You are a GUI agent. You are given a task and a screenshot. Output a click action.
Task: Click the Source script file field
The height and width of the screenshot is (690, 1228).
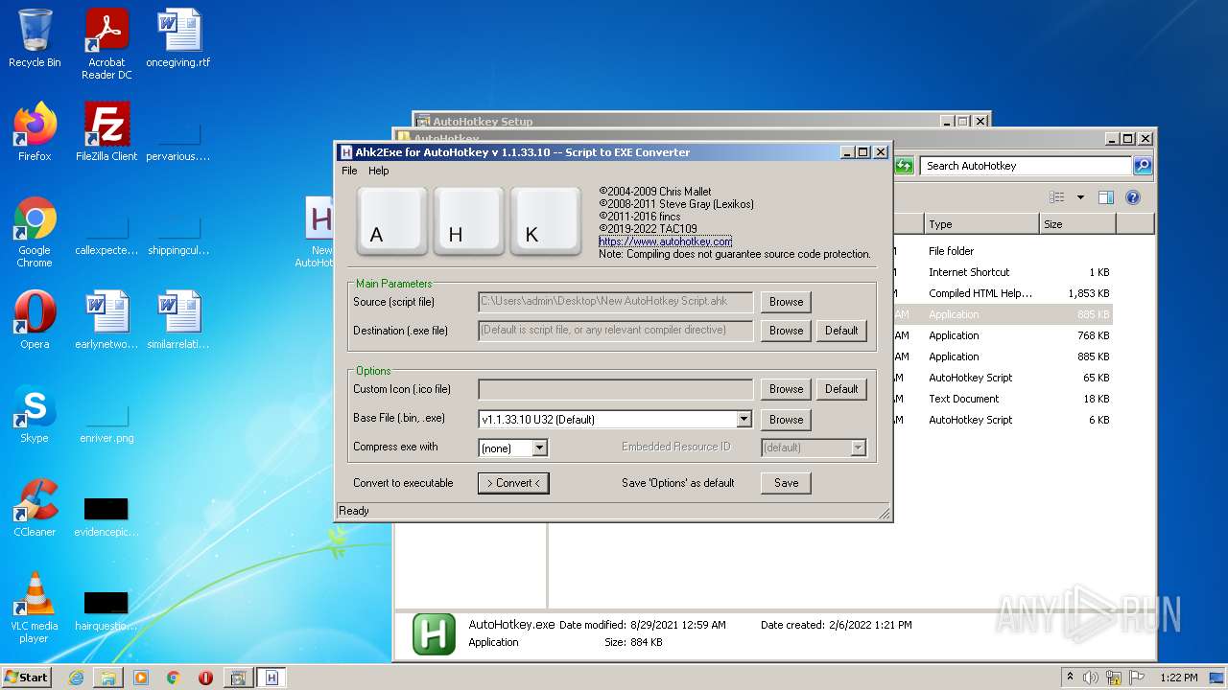click(616, 302)
